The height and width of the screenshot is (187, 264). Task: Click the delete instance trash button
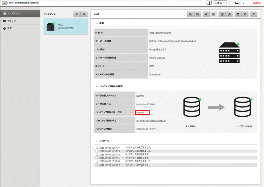[84, 14]
